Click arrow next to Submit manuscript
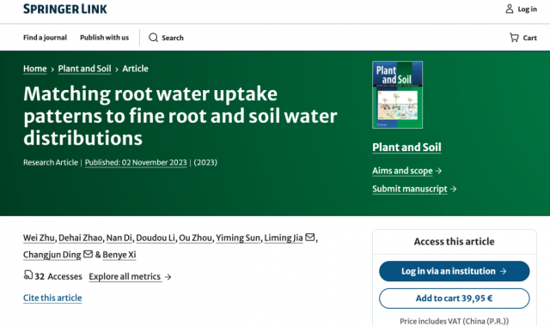 point(453,189)
